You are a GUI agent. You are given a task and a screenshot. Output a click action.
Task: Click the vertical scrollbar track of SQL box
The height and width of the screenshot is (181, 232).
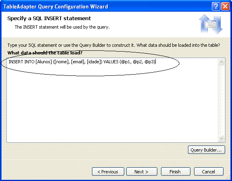point(222,100)
